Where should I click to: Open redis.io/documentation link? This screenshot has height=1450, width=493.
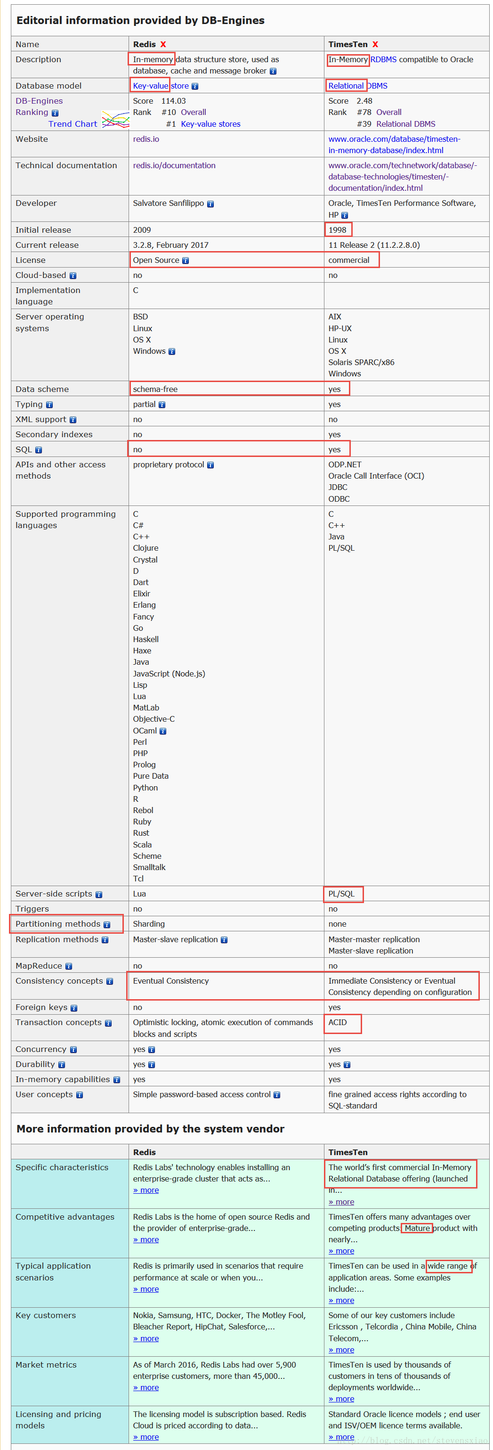coord(175,165)
